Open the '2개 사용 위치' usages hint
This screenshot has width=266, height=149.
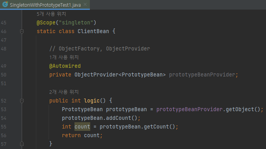tap(64, 92)
